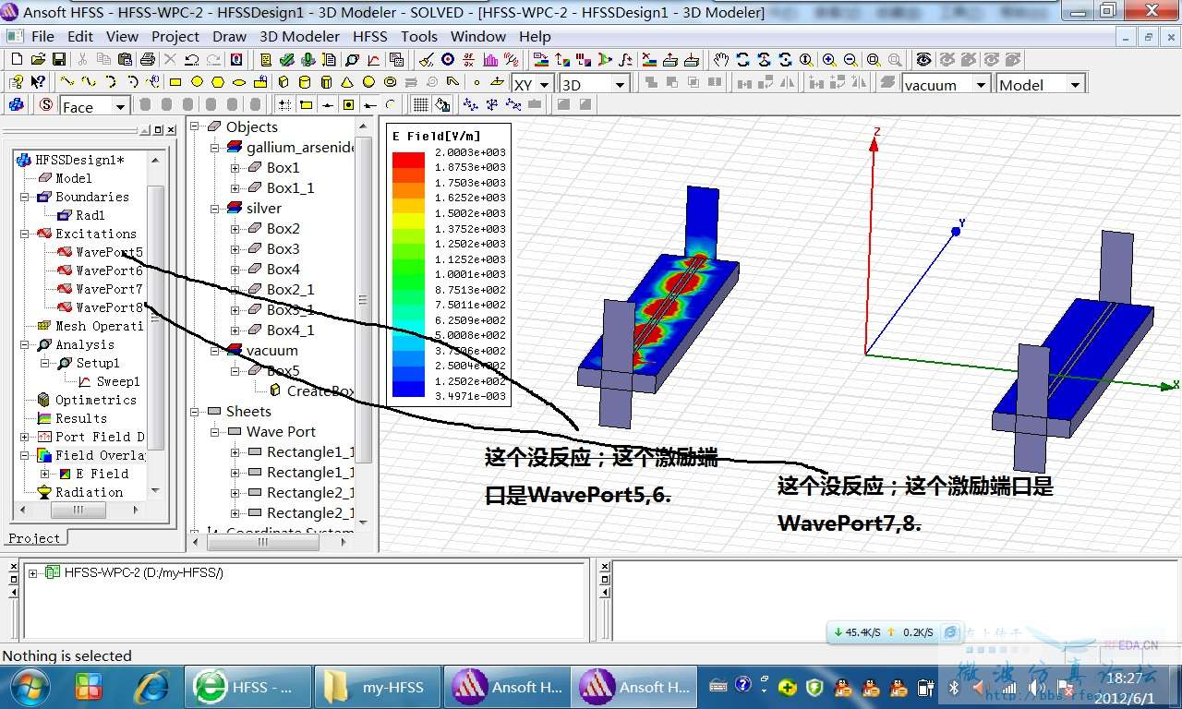Expand the Box1 object node

point(235,168)
